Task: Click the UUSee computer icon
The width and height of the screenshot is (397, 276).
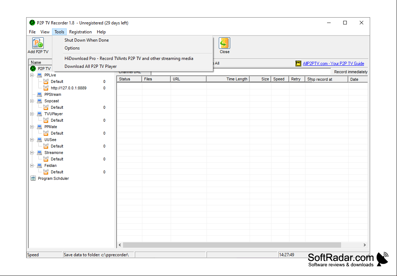Action: 39,140
